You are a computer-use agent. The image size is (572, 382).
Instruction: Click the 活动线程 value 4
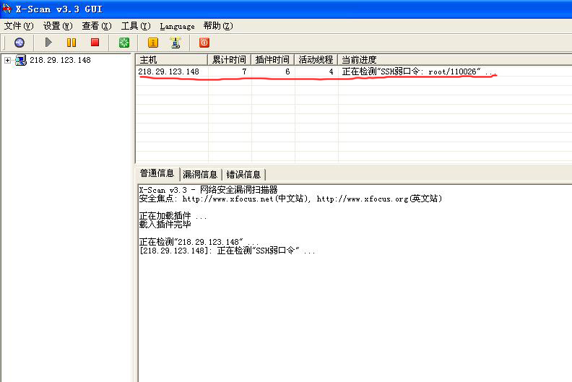(331, 71)
